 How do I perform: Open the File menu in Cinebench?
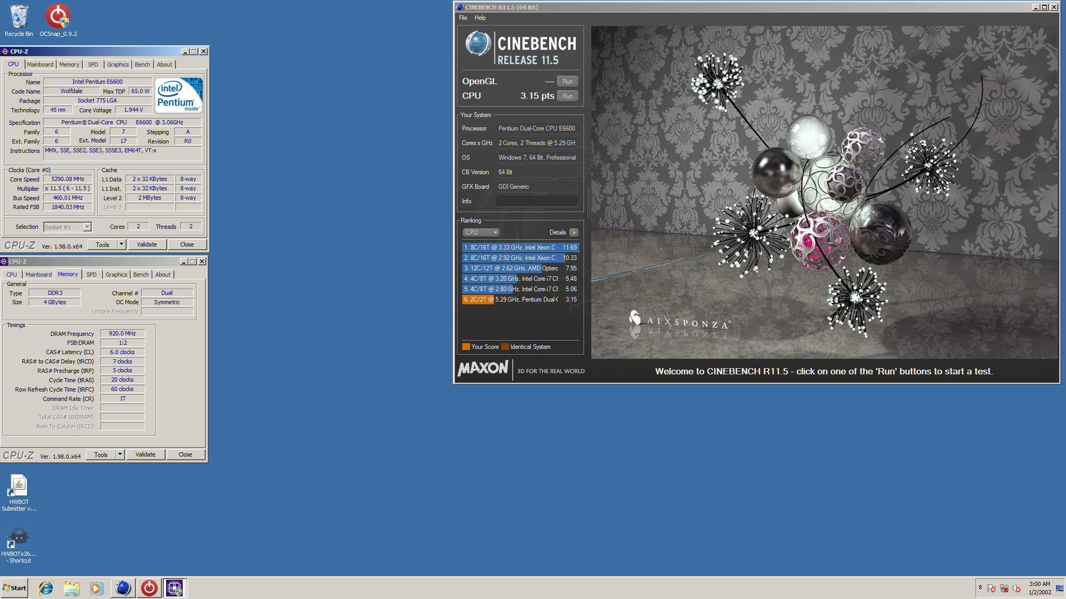coord(463,18)
